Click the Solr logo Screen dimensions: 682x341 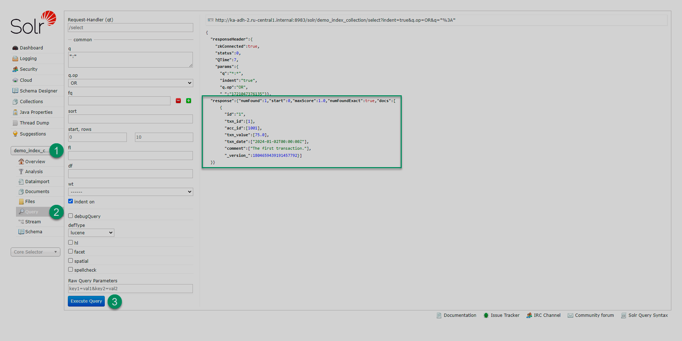tap(33, 22)
